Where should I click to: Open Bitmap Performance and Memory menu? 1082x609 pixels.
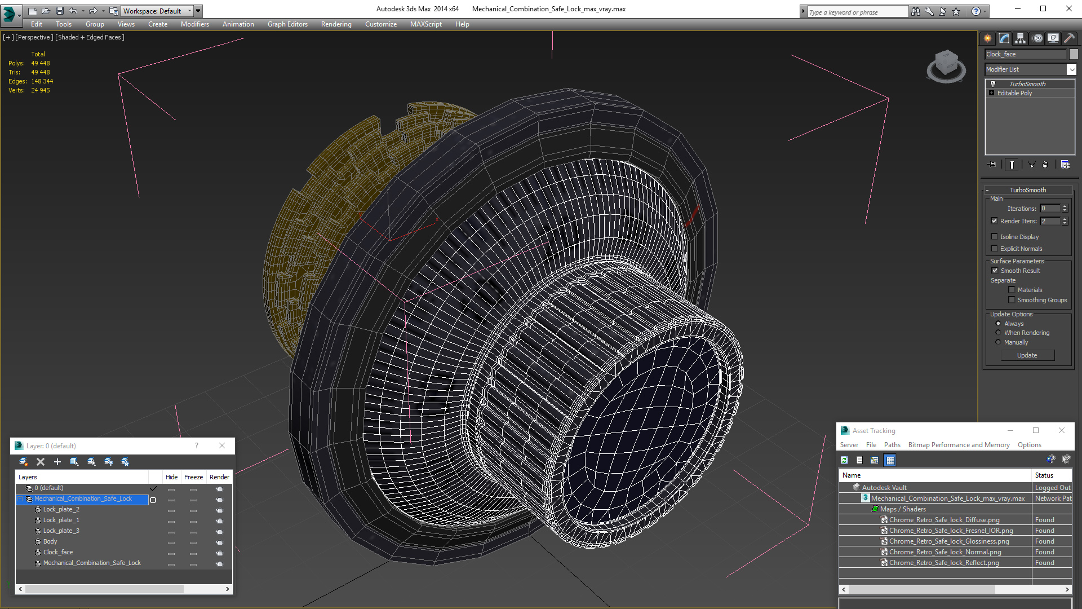(x=959, y=445)
